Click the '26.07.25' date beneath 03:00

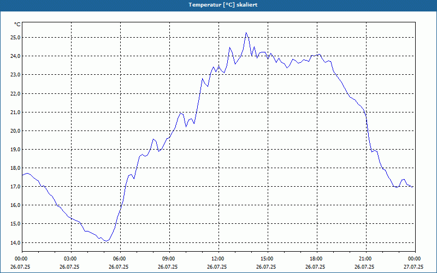pos(69,266)
